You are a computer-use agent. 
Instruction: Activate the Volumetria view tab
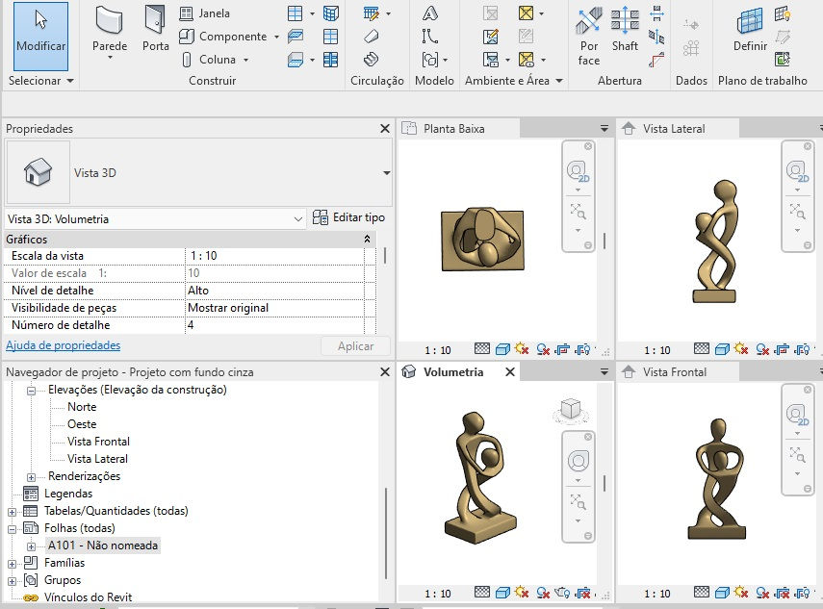[453, 372]
